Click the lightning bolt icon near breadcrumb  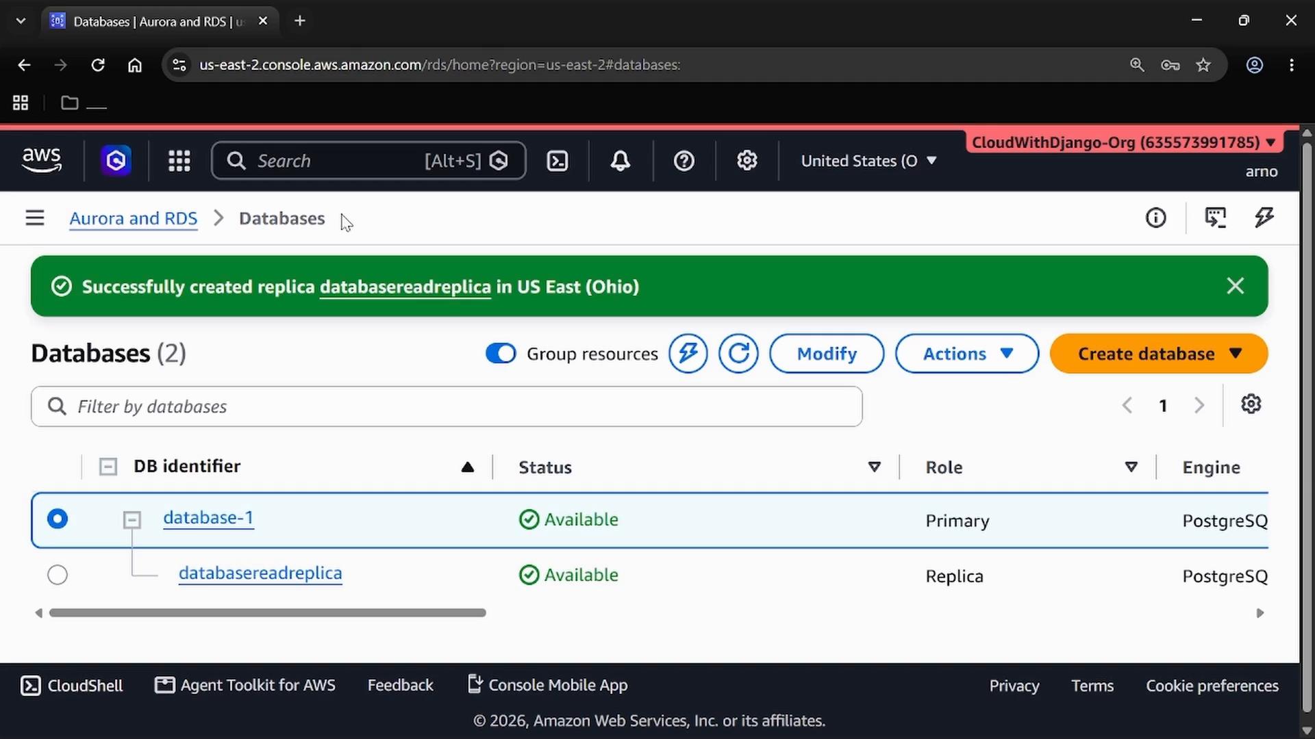click(x=1264, y=218)
